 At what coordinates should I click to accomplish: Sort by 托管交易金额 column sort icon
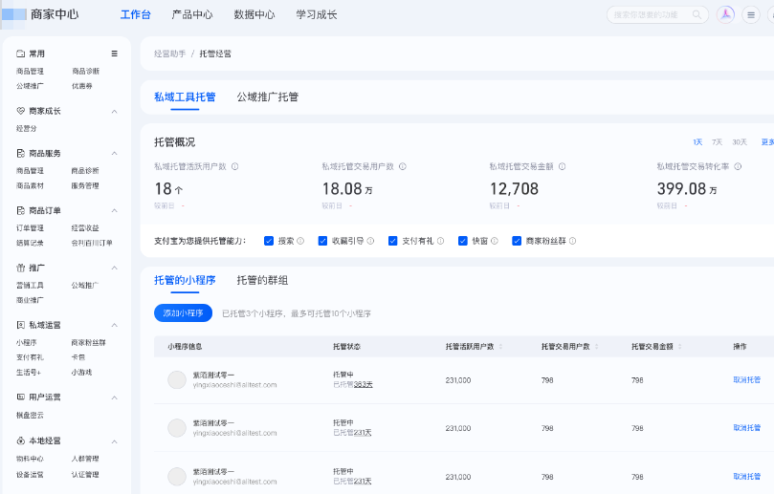pyautogui.click(x=679, y=347)
